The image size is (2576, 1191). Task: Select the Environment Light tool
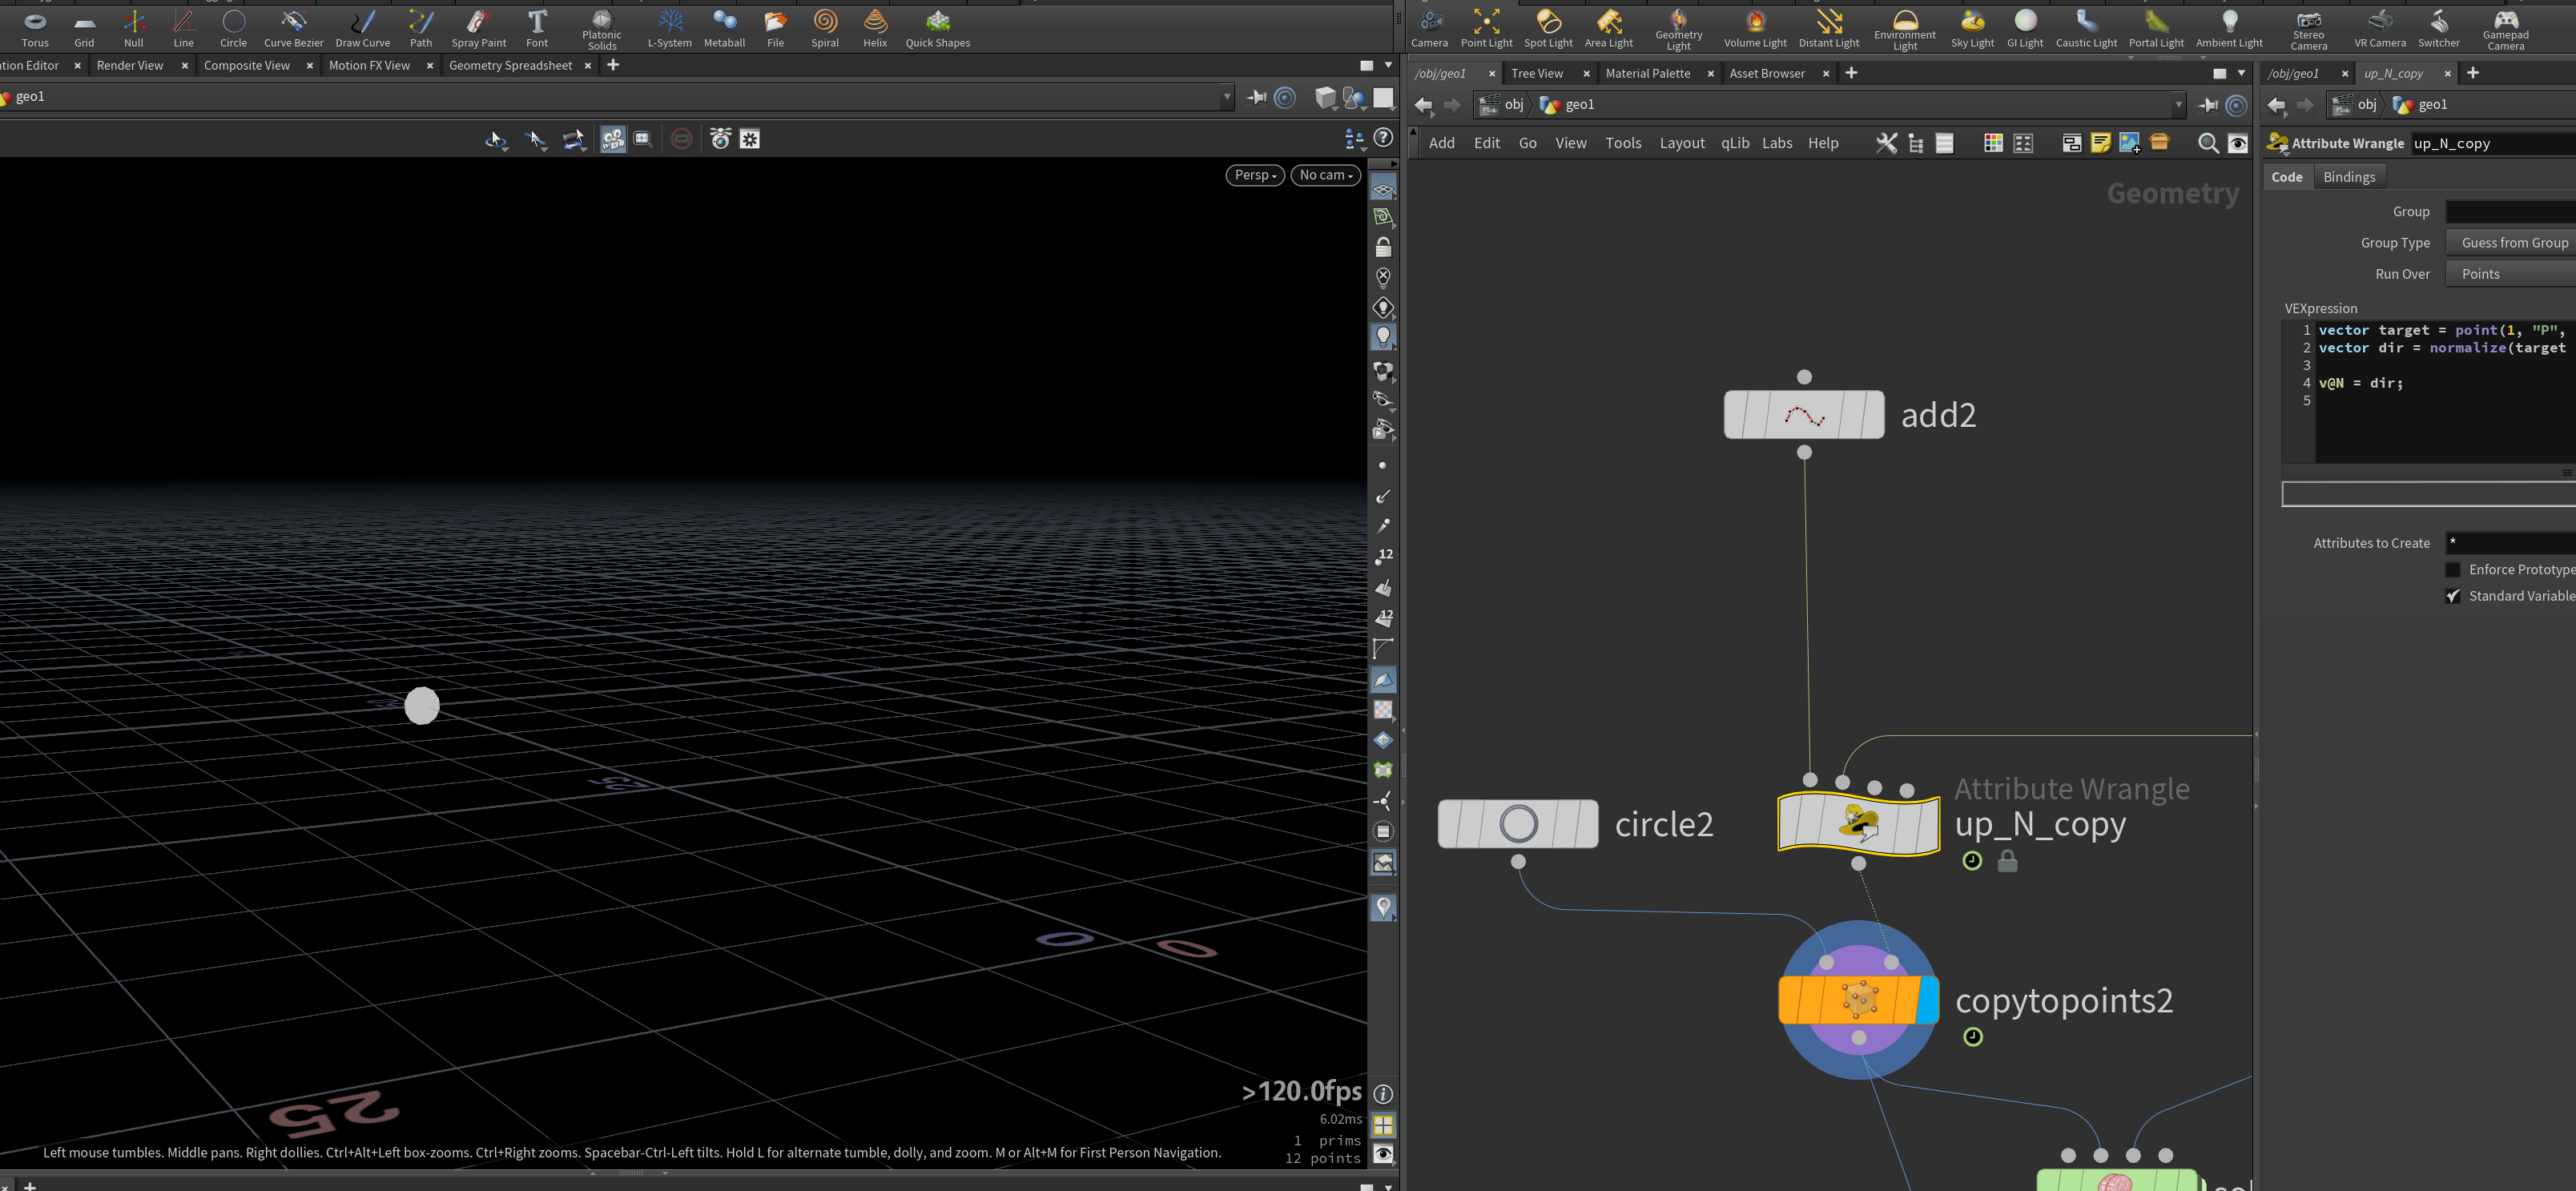click(1904, 29)
